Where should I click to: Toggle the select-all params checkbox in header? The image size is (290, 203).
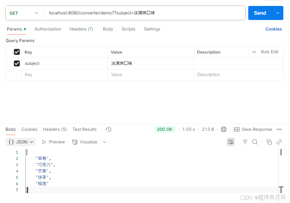pyautogui.click(x=17, y=52)
